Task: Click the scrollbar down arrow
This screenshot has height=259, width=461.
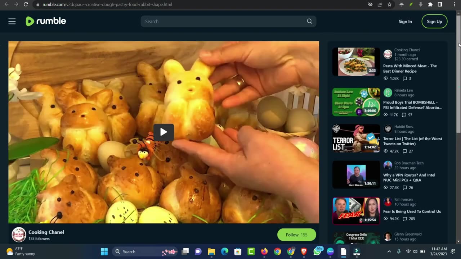Action: [458, 241]
